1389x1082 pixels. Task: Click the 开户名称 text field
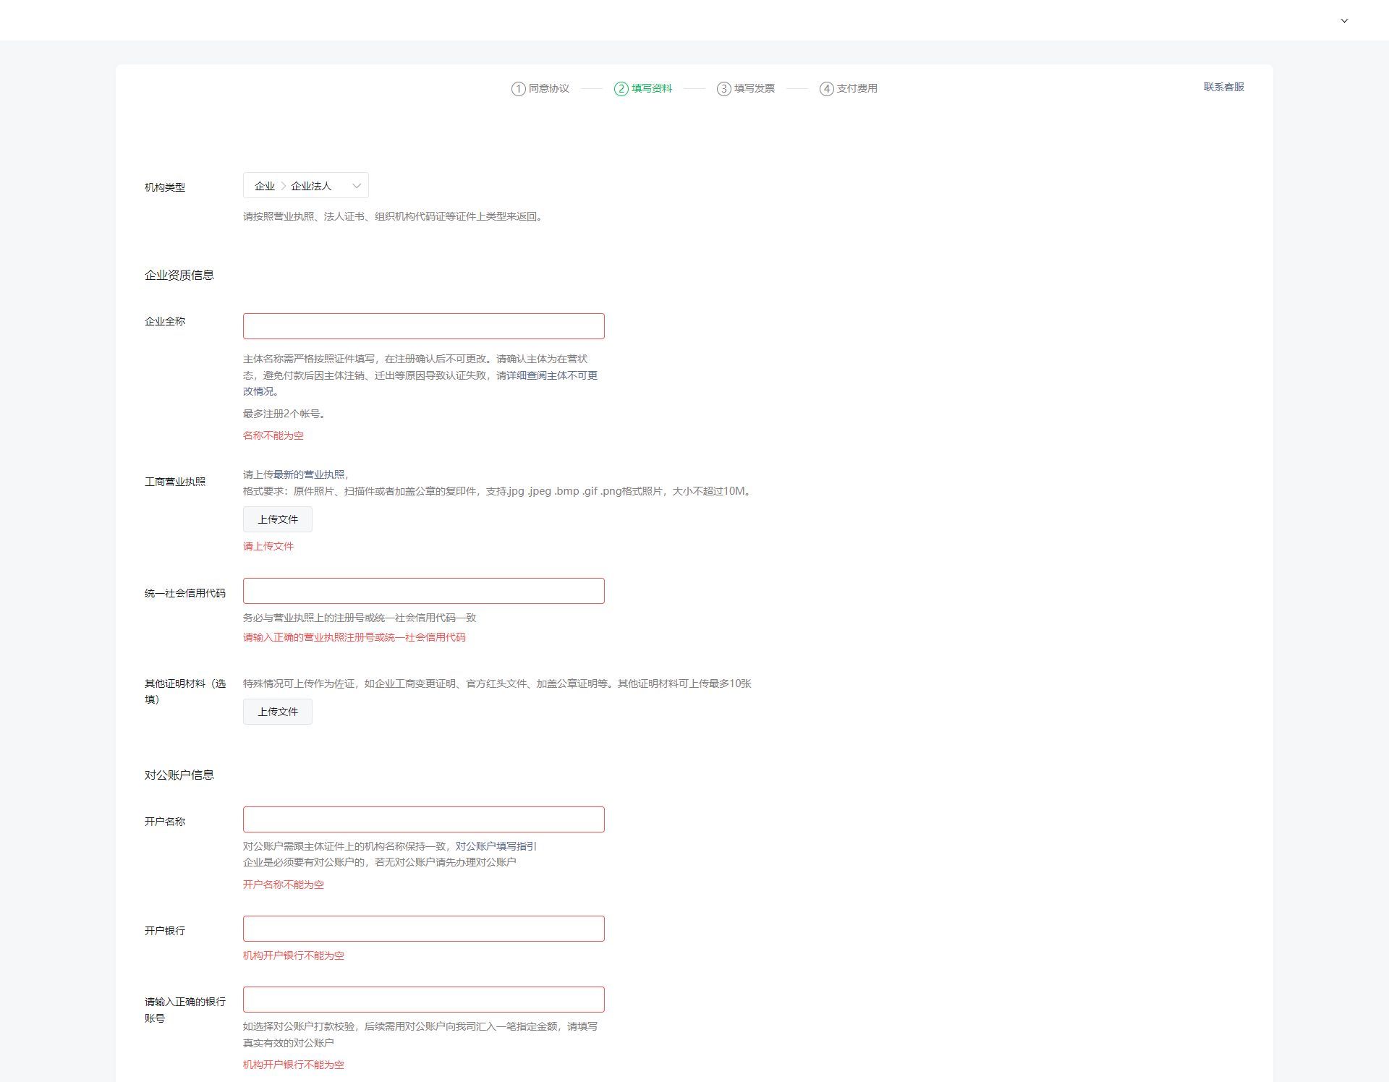[x=423, y=819]
